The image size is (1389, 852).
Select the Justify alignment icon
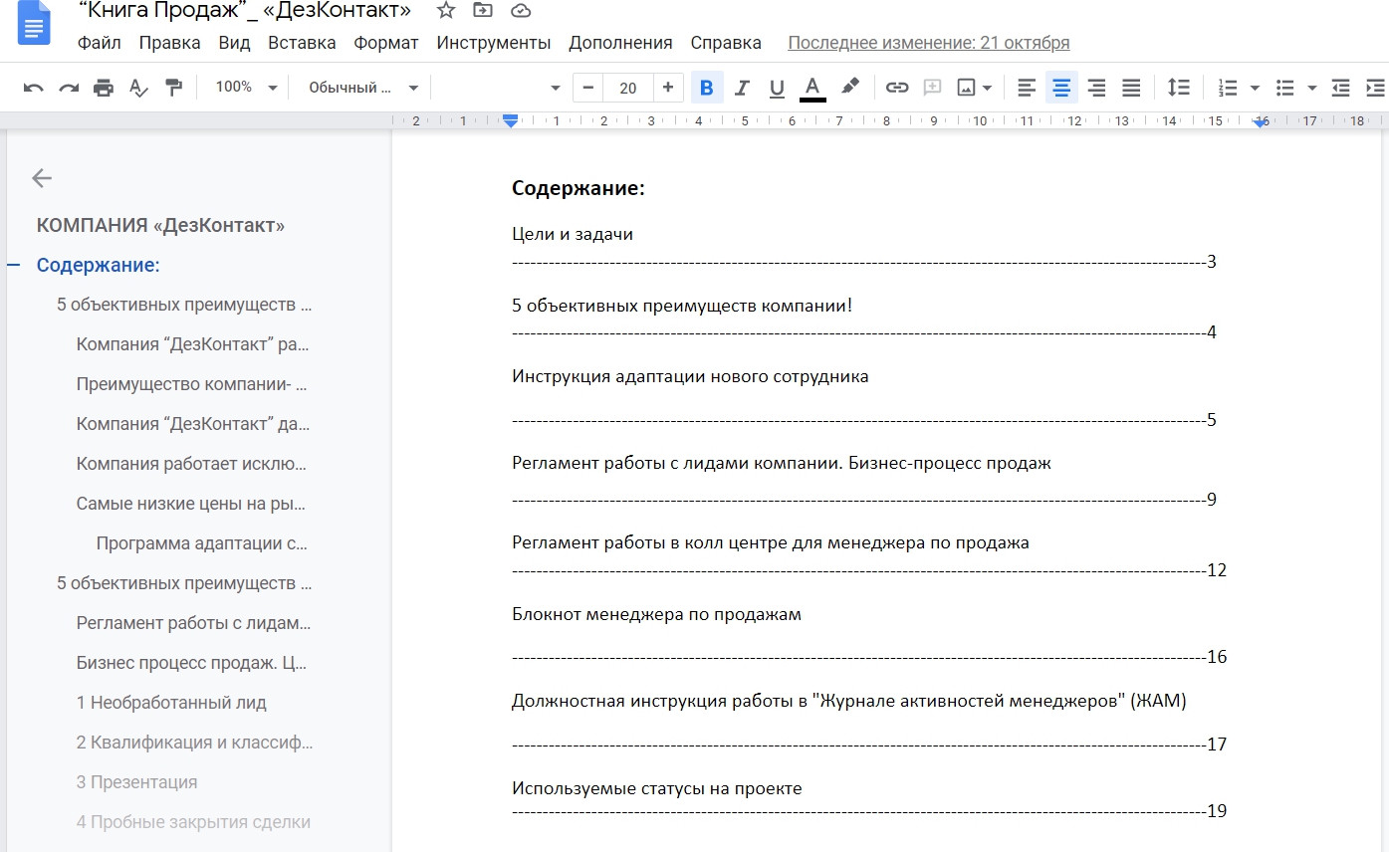click(x=1131, y=88)
